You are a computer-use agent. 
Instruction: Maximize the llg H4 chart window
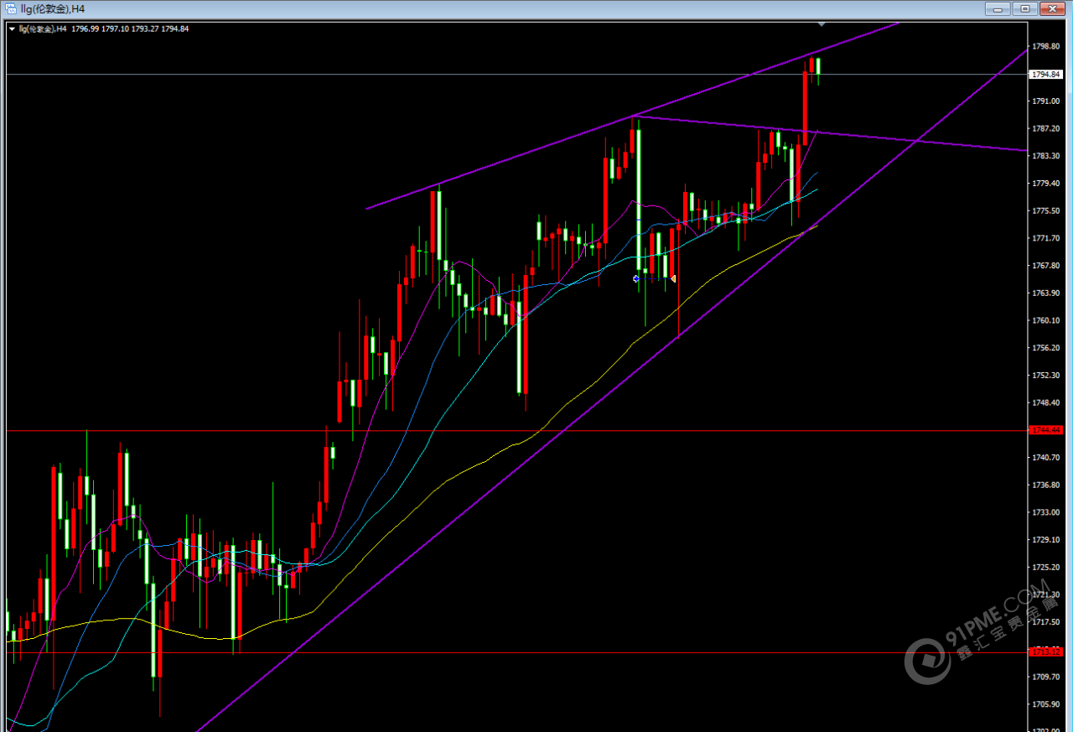pyautogui.click(x=1024, y=8)
